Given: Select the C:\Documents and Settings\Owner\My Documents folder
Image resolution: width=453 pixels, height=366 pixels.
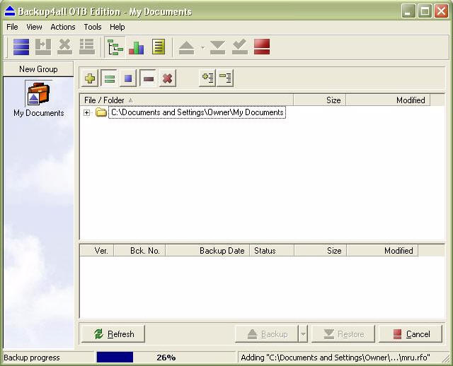Looking at the screenshot, I should [x=197, y=112].
